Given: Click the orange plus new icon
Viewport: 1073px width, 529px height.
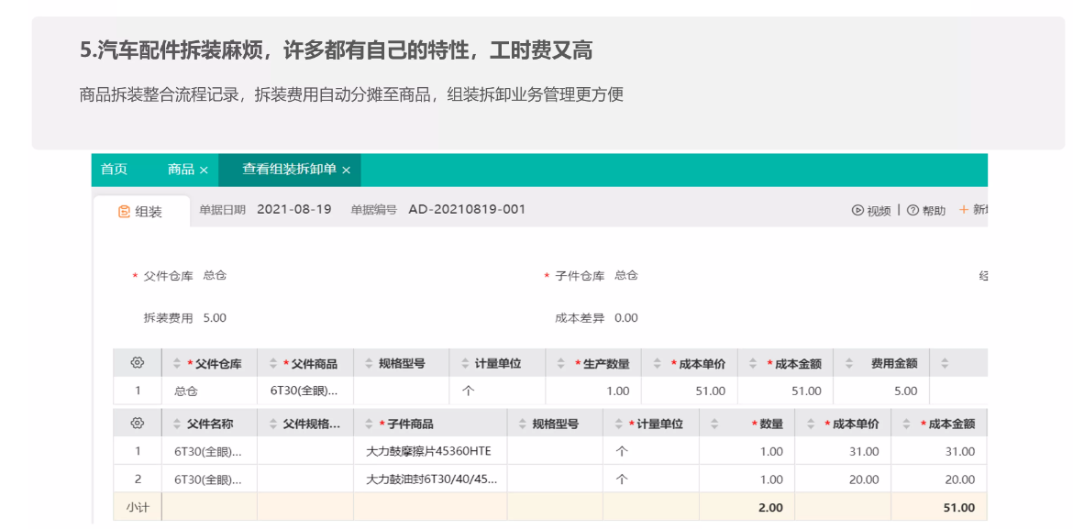Looking at the screenshot, I should pyautogui.click(x=964, y=209).
